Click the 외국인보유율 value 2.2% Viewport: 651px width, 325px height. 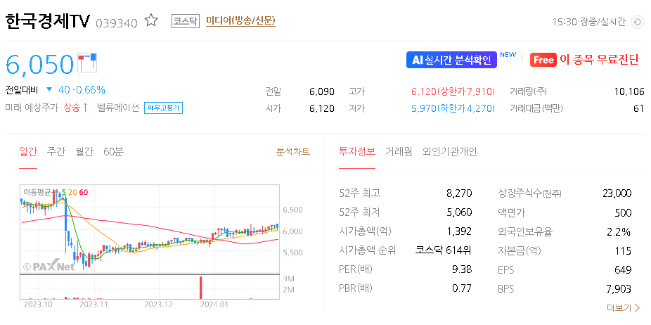pyautogui.click(x=619, y=232)
